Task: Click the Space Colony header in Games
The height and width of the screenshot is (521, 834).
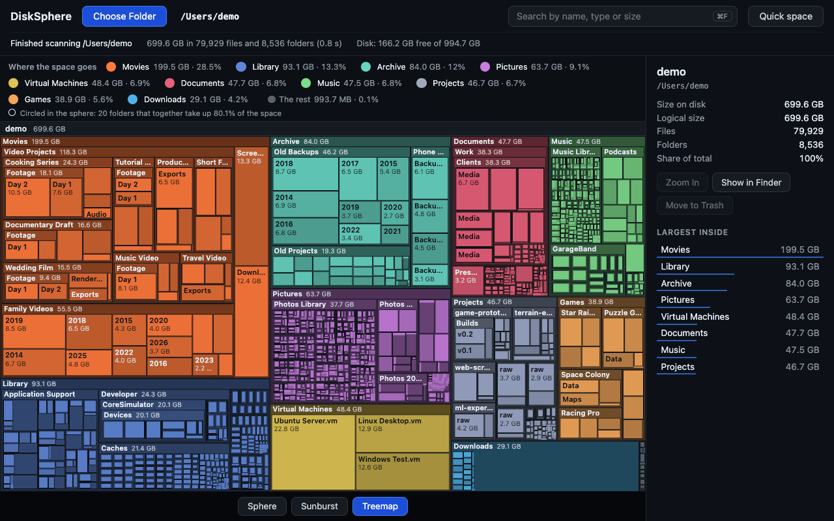Action: pos(590,374)
